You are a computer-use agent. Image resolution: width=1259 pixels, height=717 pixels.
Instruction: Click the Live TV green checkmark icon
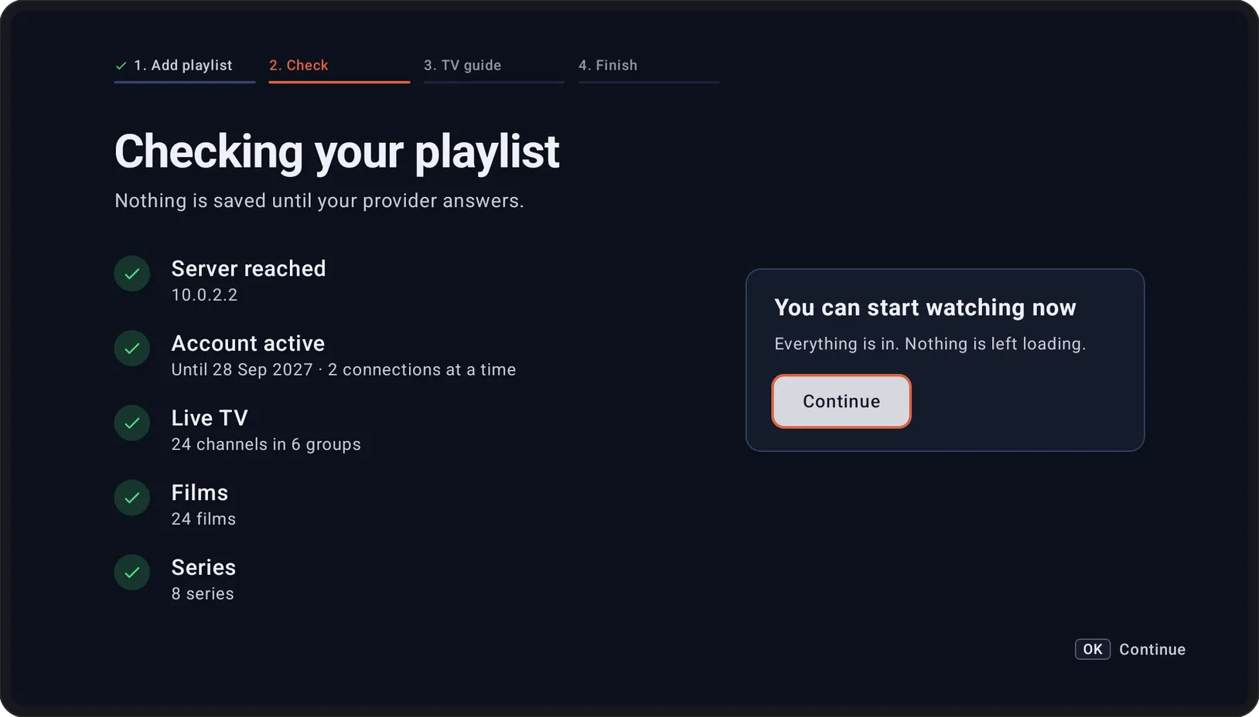pyautogui.click(x=132, y=423)
